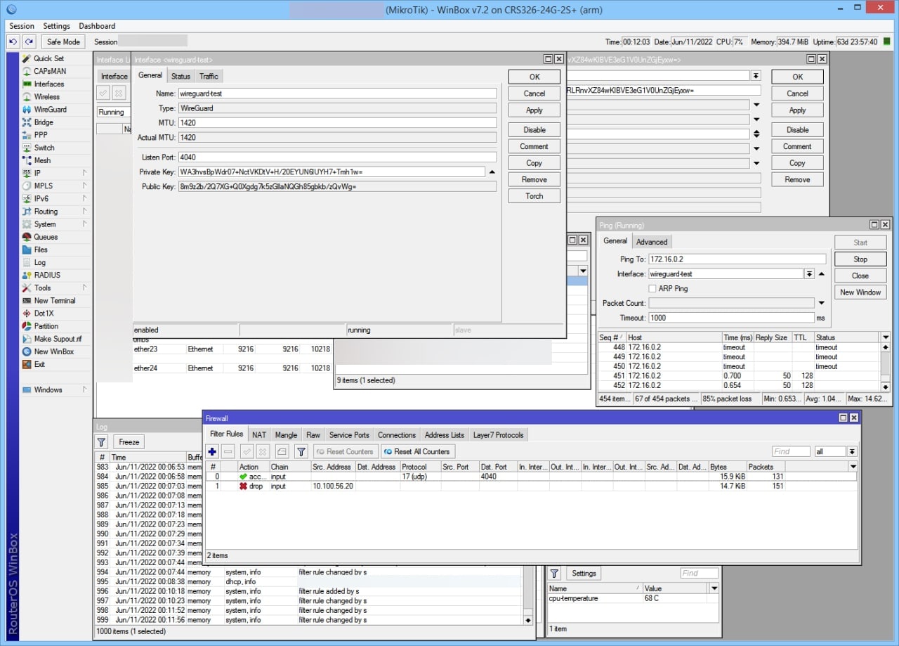Open the PPP sidebar entry
This screenshot has width=899, height=646.
coord(41,135)
